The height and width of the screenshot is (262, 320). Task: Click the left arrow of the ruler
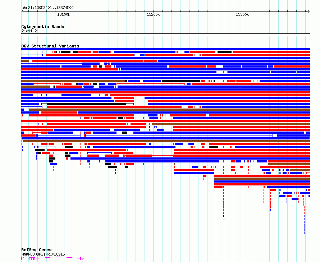coord(22,12)
